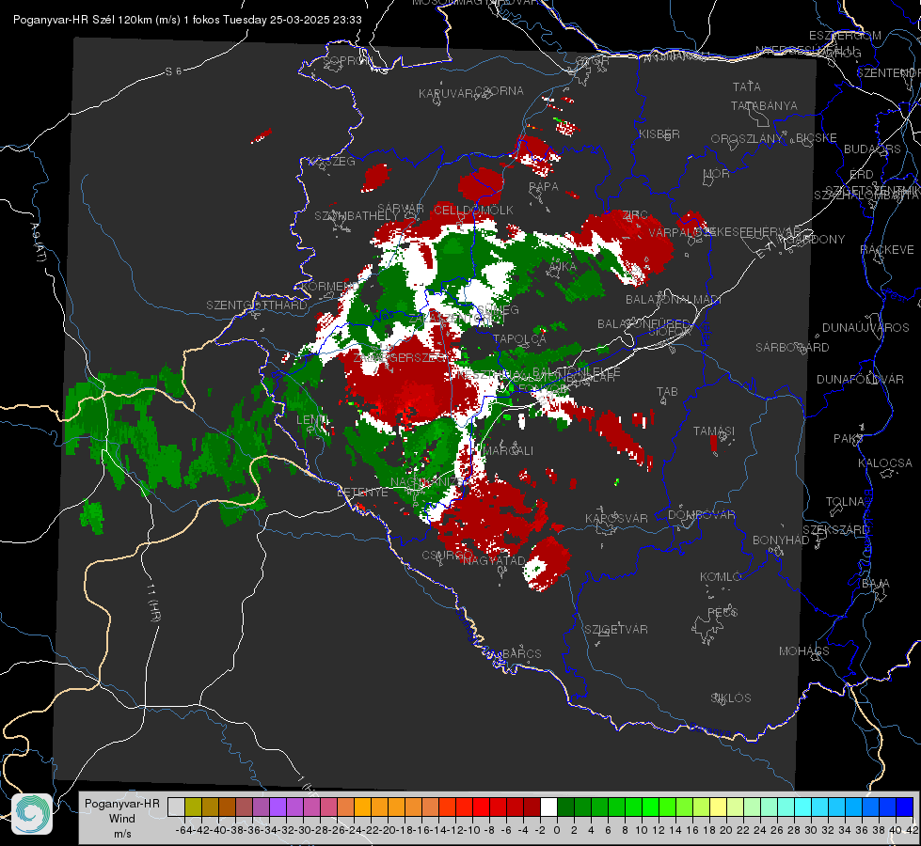Select the dark green swatch between 0 and 2
The width and height of the screenshot is (921, 846).
pyautogui.click(x=565, y=807)
